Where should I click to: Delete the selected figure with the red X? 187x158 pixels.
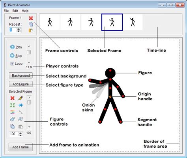click(x=12, y=98)
